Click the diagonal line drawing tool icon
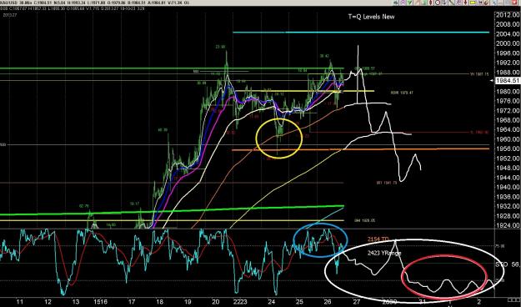The image size is (521, 307). (x=452, y=3)
